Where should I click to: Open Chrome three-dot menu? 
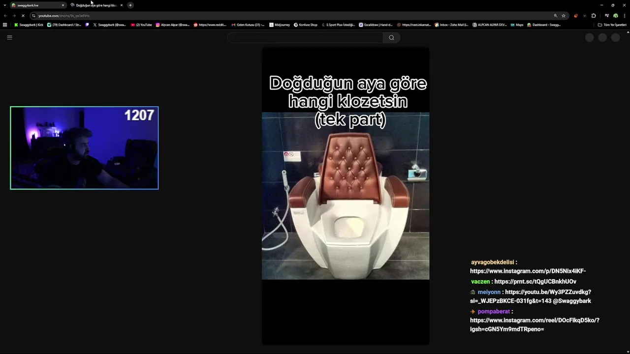pos(624,16)
